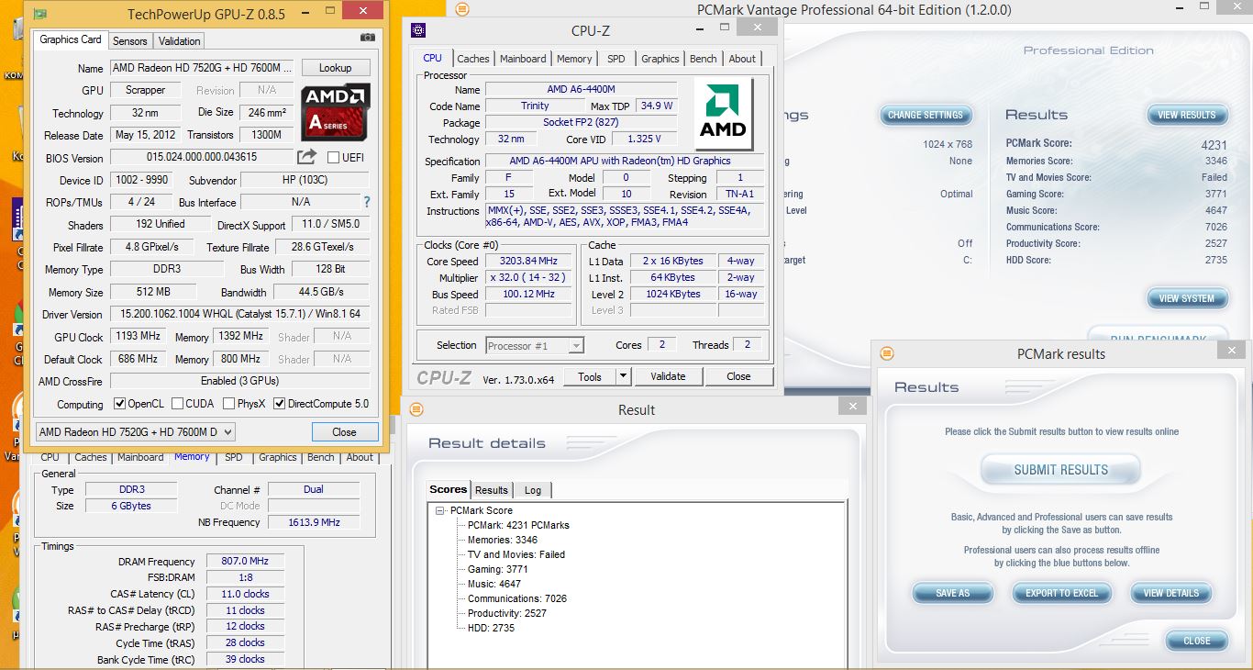This screenshot has height=670, width=1253.
Task: Select the Scores tab in Result window
Action: 449,489
